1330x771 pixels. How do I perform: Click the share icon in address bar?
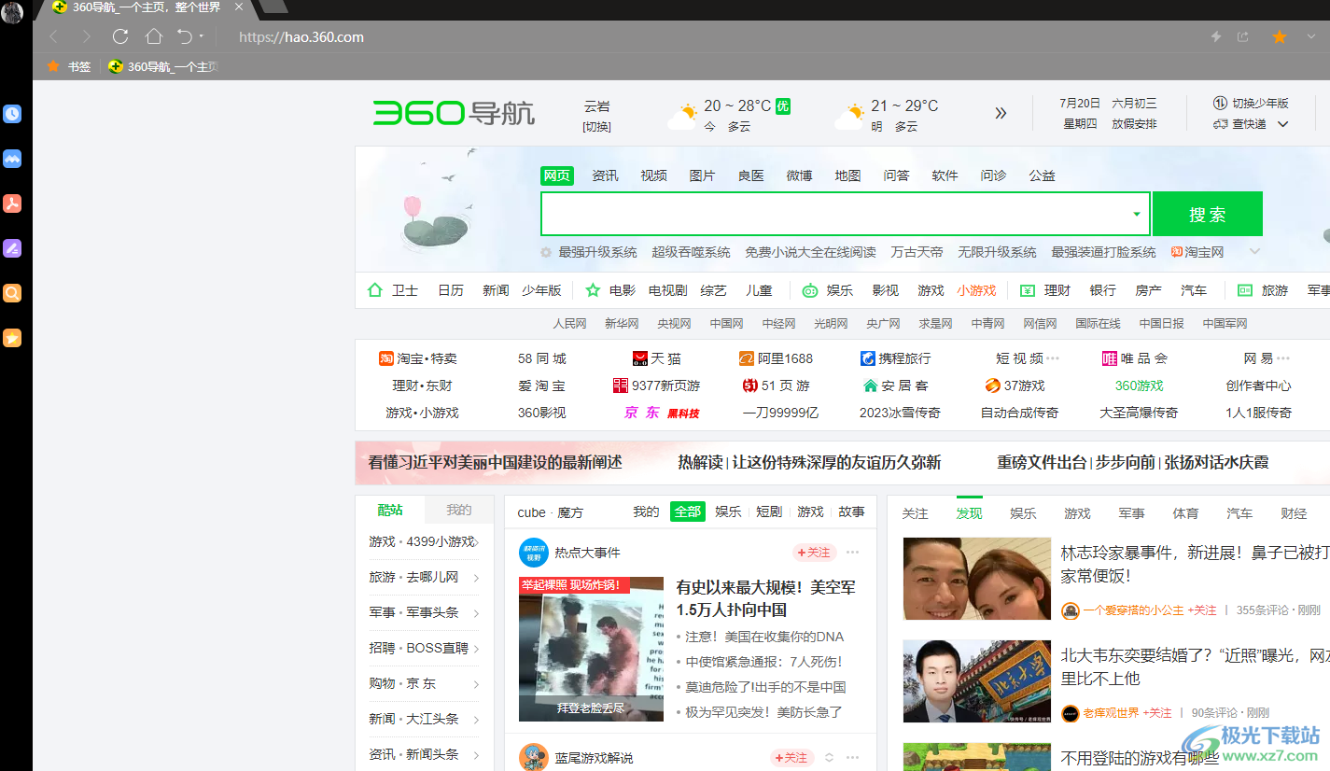point(1243,36)
